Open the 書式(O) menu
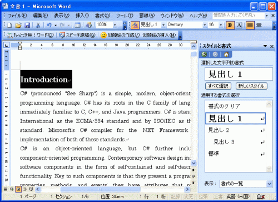This screenshot has height=202, width=278. (x=102, y=16)
